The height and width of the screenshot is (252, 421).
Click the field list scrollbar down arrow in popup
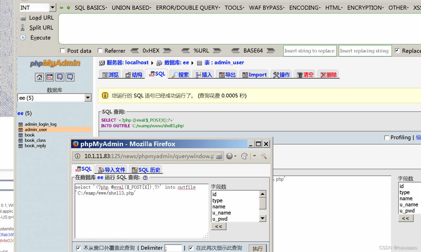coord(262,218)
